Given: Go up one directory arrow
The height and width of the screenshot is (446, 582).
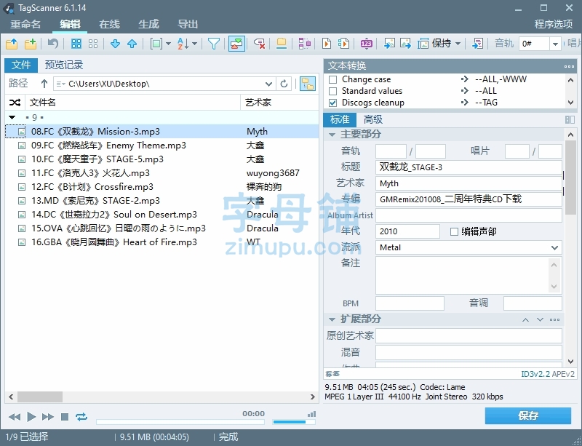Looking at the screenshot, I should coord(44,84).
